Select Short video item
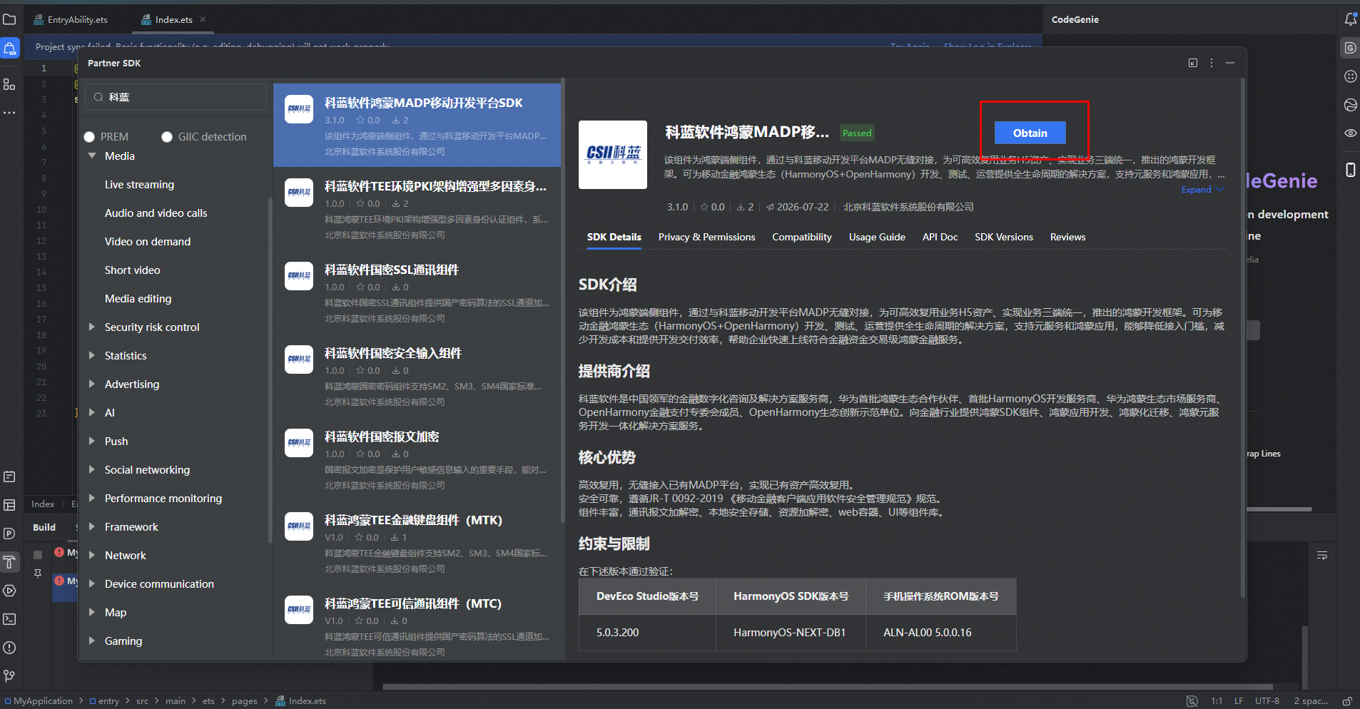 click(133, 270)
